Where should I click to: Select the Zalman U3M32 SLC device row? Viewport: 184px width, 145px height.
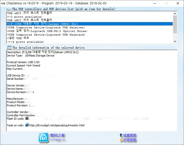point(90,24)
